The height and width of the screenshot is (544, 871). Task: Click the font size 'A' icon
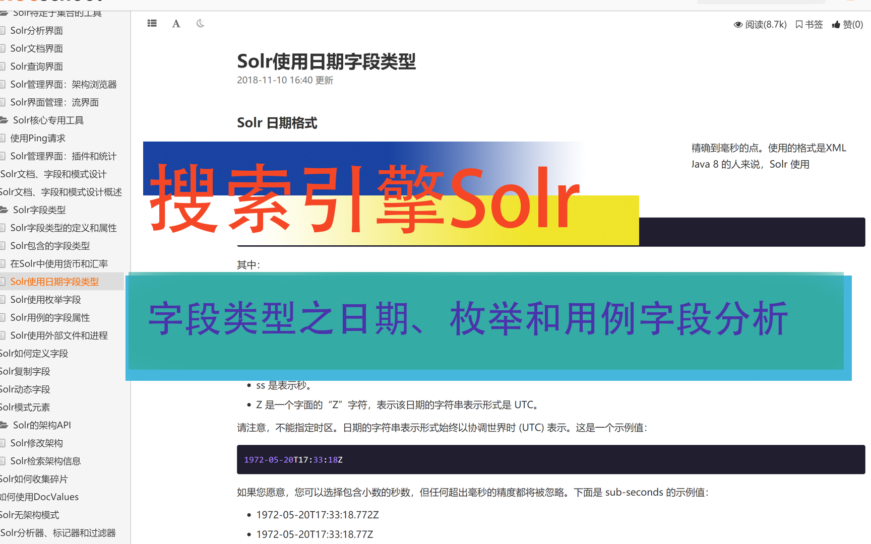click(x=176, y=23)
